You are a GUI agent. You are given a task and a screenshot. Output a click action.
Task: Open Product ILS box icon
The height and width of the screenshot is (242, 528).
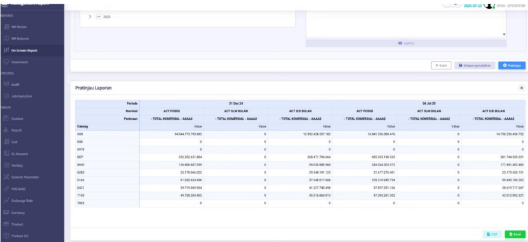tap(6, 236)
